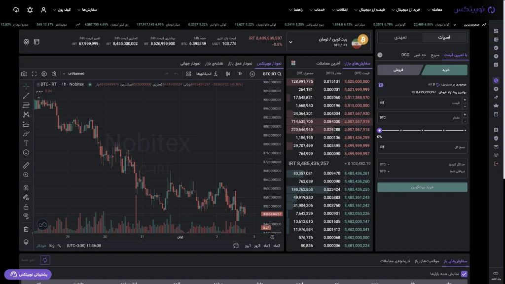Select the ruler measure tool
The height and width of the screenshot is (284, 505).
pyautogui.click(x=26, y=166)
